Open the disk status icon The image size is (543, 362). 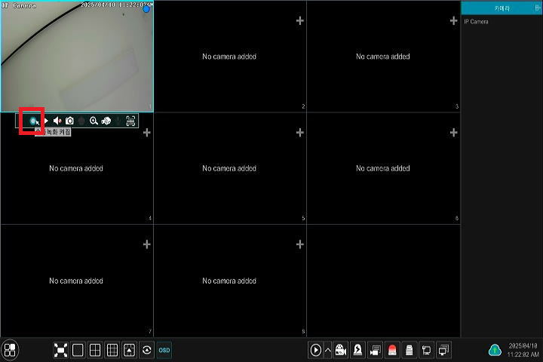[409, 350]
